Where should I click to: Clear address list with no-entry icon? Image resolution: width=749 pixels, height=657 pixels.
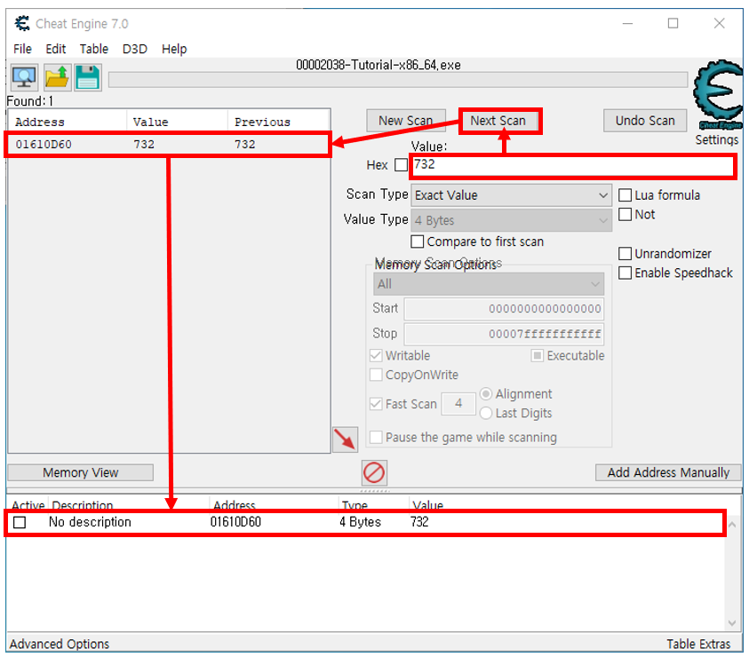[373, 472]
